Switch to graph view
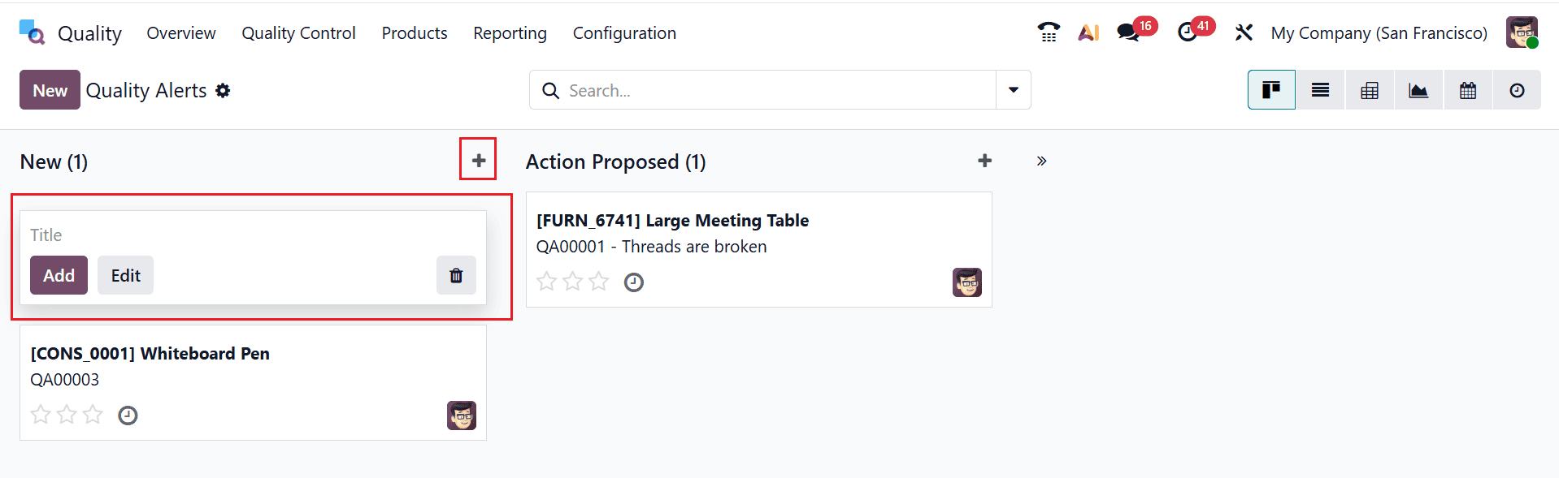The height and width of the screenshot is (478, 1559). [1418, 89]
